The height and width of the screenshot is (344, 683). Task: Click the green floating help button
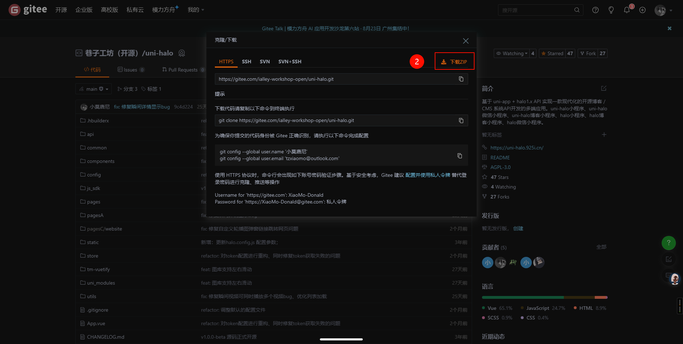[669, 243]
